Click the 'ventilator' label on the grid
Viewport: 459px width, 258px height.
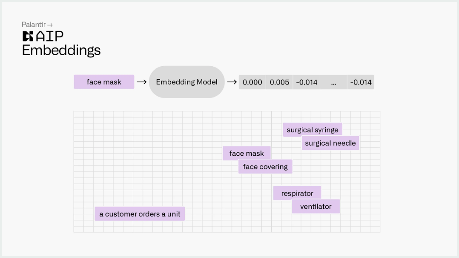coord(316,206)
